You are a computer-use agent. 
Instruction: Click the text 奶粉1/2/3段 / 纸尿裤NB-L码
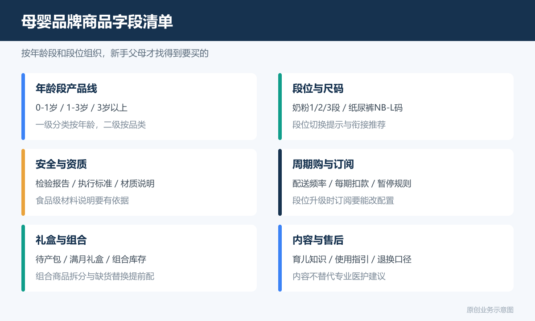(348, 107)
